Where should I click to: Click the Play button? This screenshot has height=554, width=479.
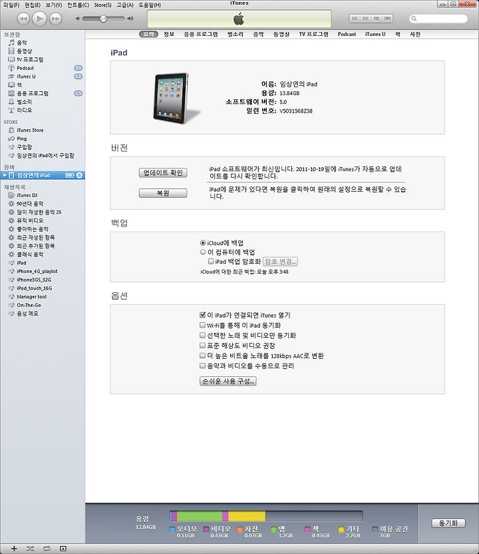coord(39,19)
